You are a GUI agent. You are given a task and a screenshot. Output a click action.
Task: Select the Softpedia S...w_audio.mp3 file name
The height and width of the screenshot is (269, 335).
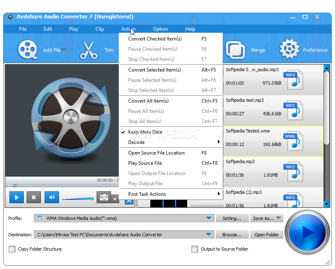coord(252,69)
